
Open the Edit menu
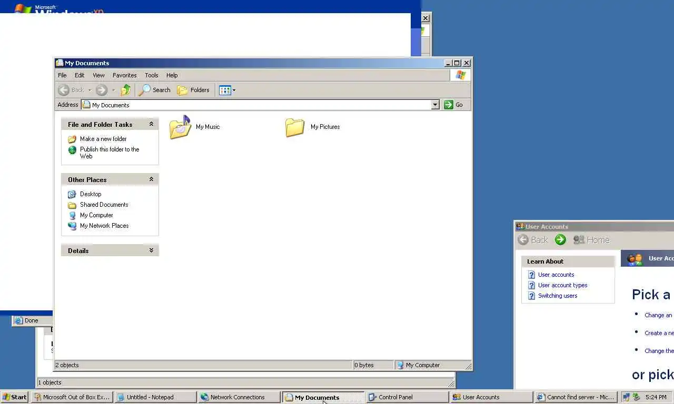(x=80, y=75)
